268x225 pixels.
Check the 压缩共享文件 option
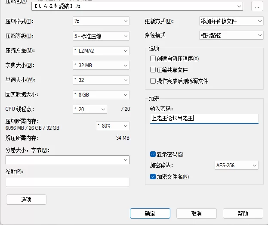pyautogui.click(x=153, y=69)
